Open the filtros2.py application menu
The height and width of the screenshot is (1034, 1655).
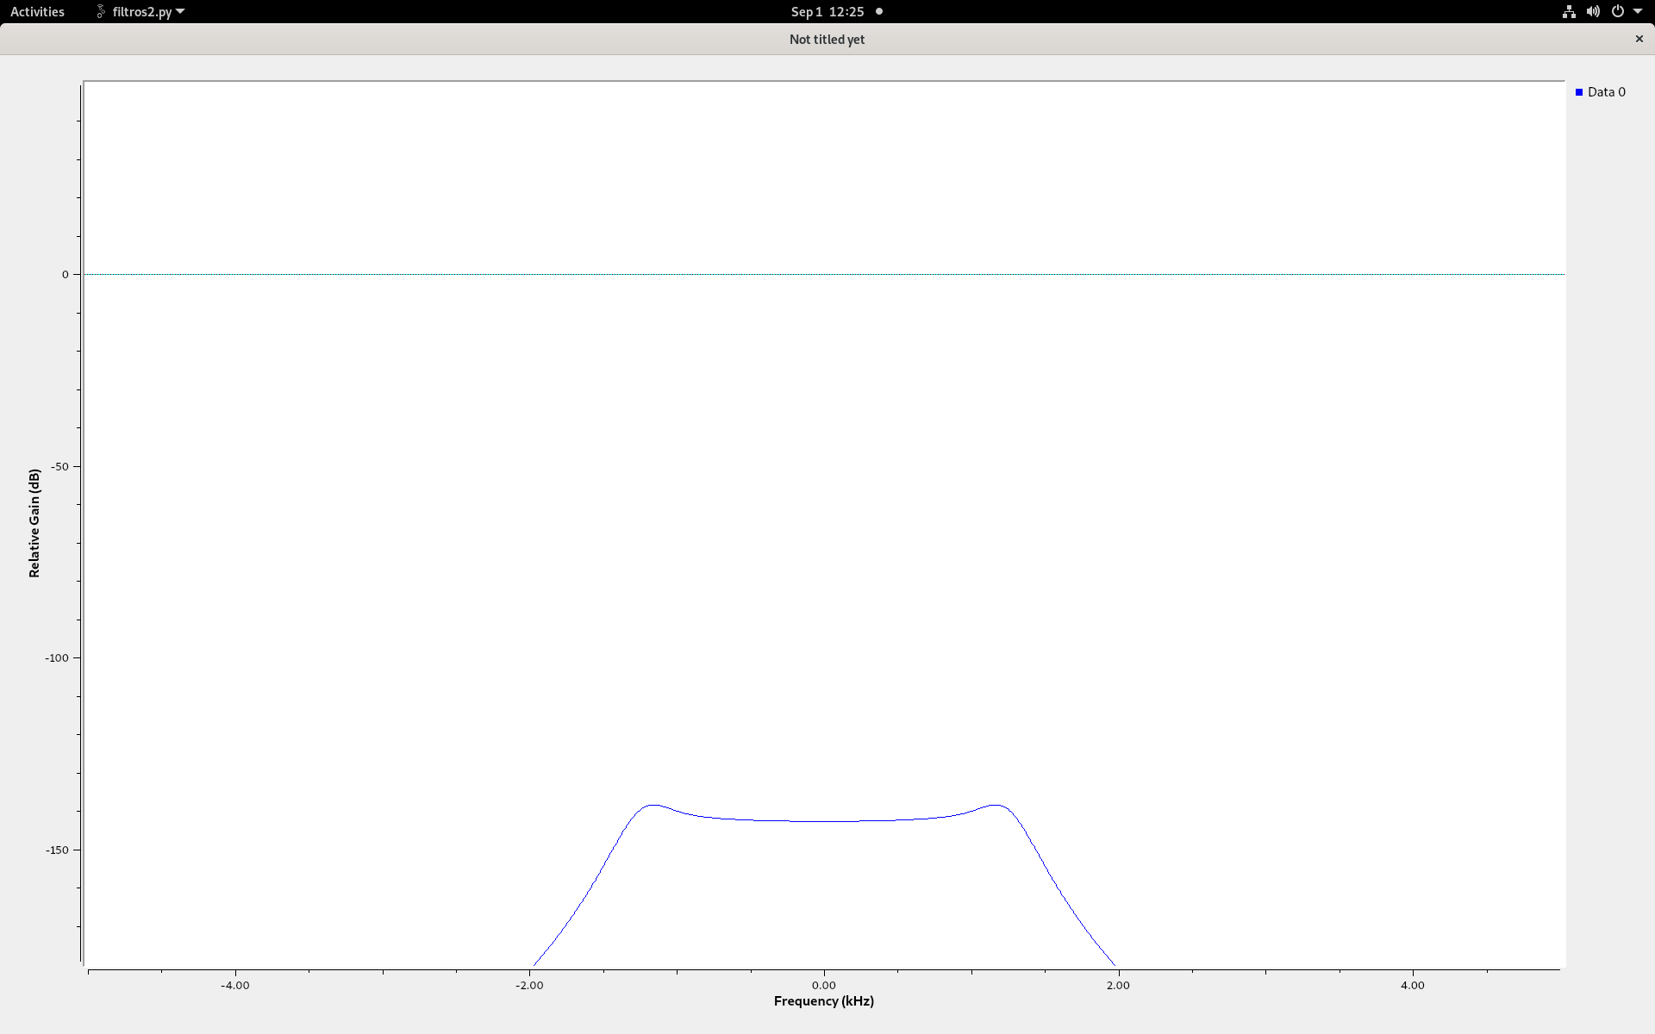pyautogui.click(x=140, y=11)
